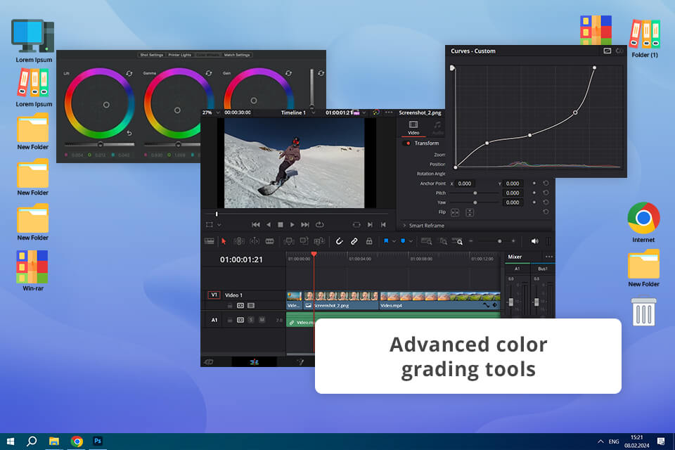This screenshot has width=675, height=450.
Task: Click the Printer Lights button
Action: (179, 55)
